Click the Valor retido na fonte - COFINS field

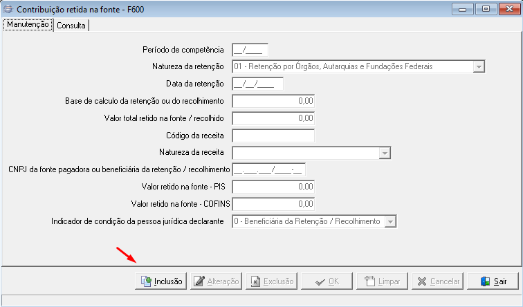pyautogui.click(x=273, y=204)
